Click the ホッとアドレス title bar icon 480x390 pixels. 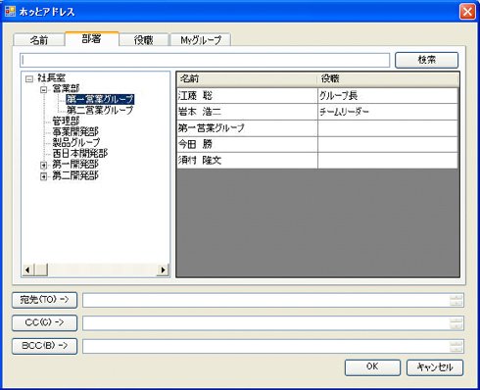pyautogui.click(x=10, y=12)
